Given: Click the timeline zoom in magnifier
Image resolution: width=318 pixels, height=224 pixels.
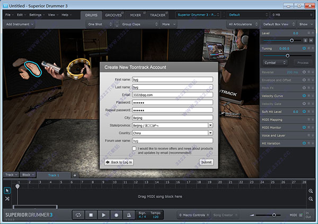Looking at the screenshot, I should [311, 191].
